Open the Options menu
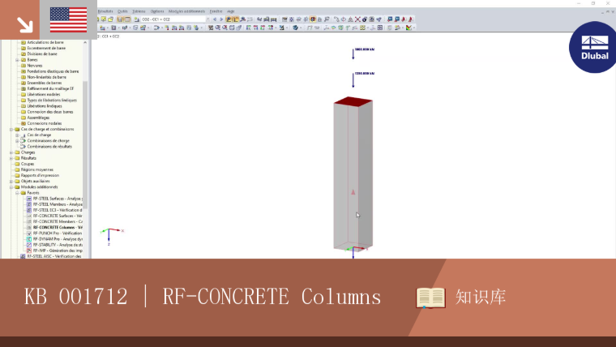The height and width of the screenshot is (347, 616). (156, 11)
